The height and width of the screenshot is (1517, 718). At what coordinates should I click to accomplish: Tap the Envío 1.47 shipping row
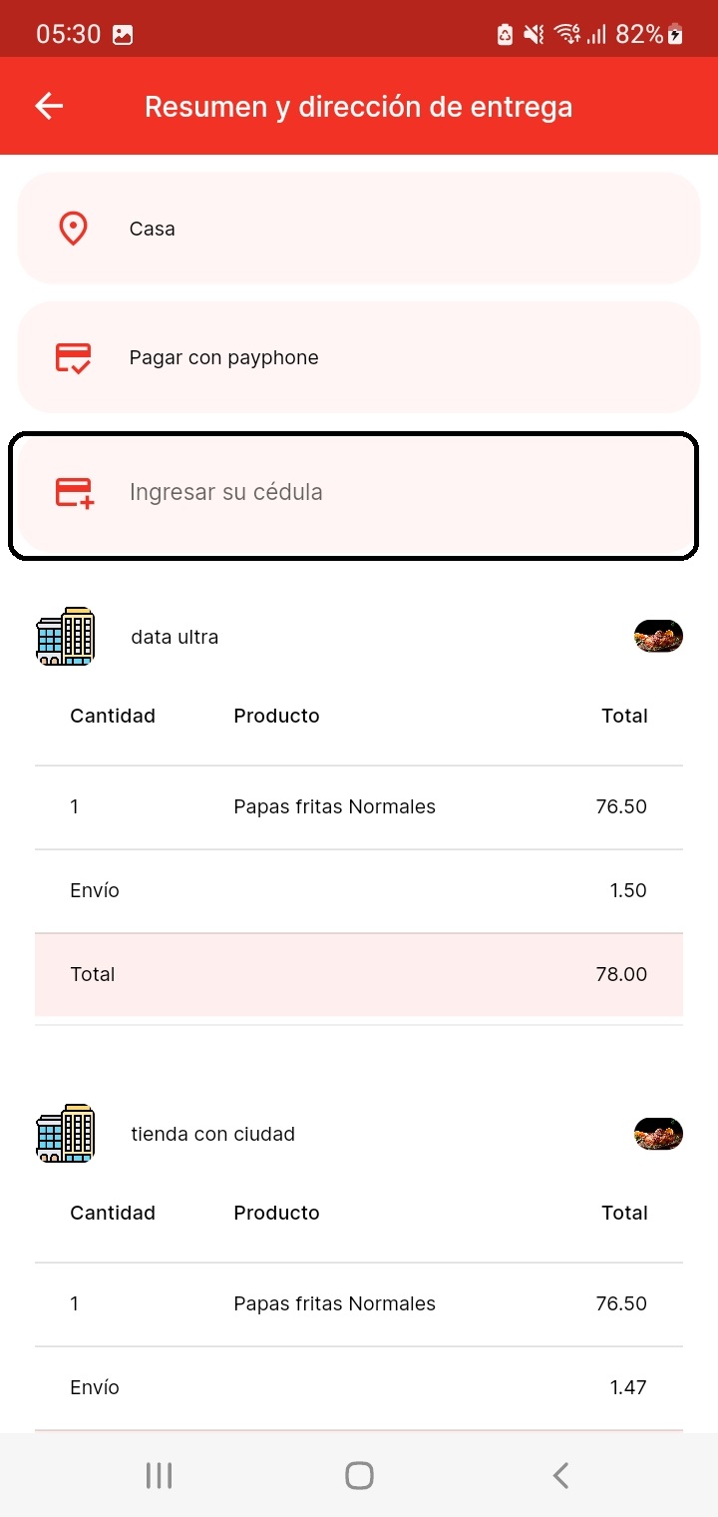click(x=359, y=1387)
